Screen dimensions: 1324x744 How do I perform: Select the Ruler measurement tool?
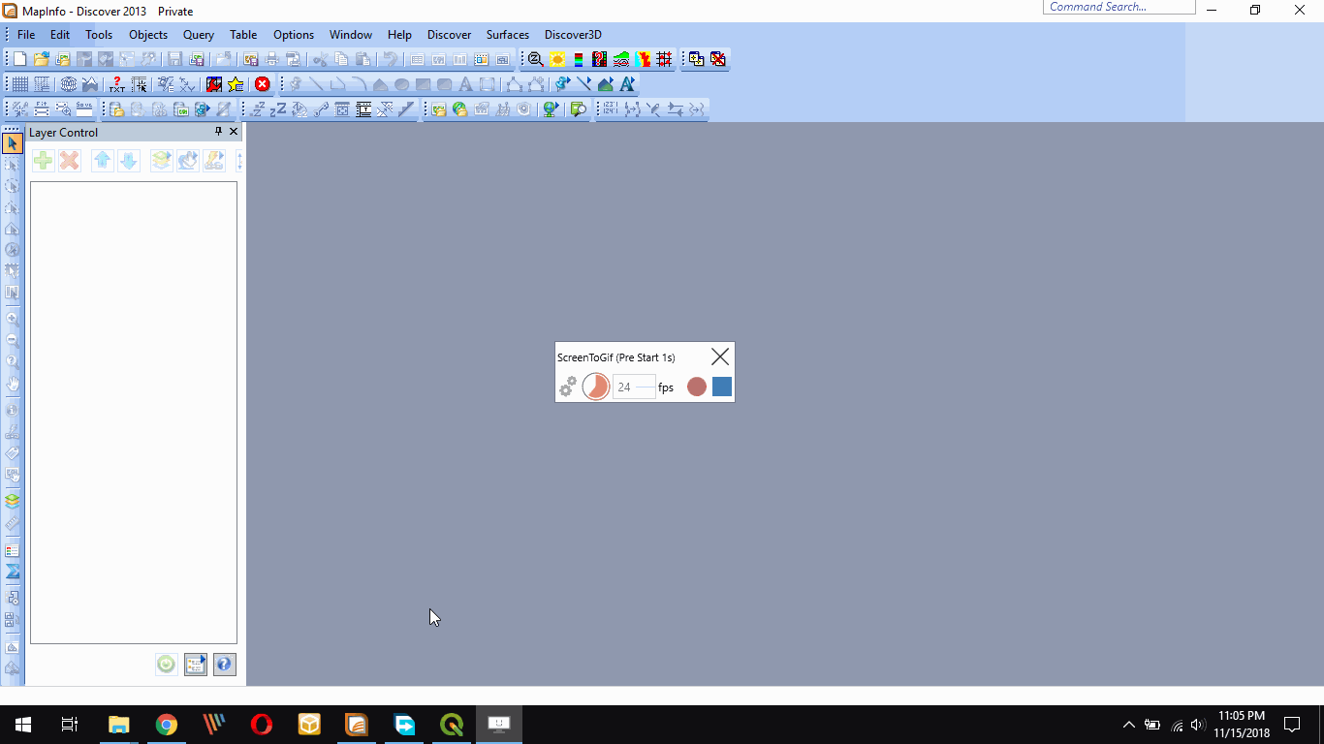click(x=13, y=523)
